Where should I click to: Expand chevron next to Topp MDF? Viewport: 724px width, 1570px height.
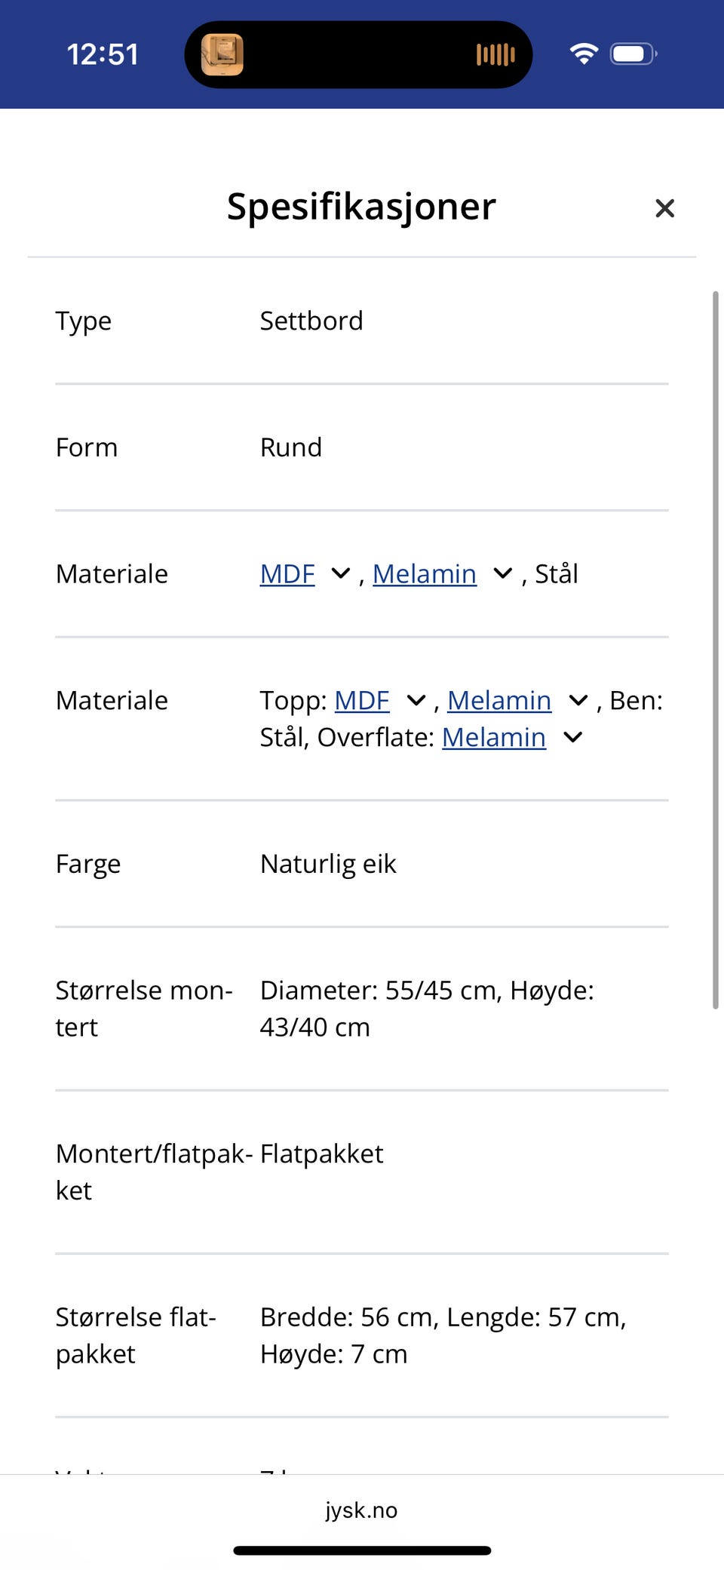pos(416,701)
